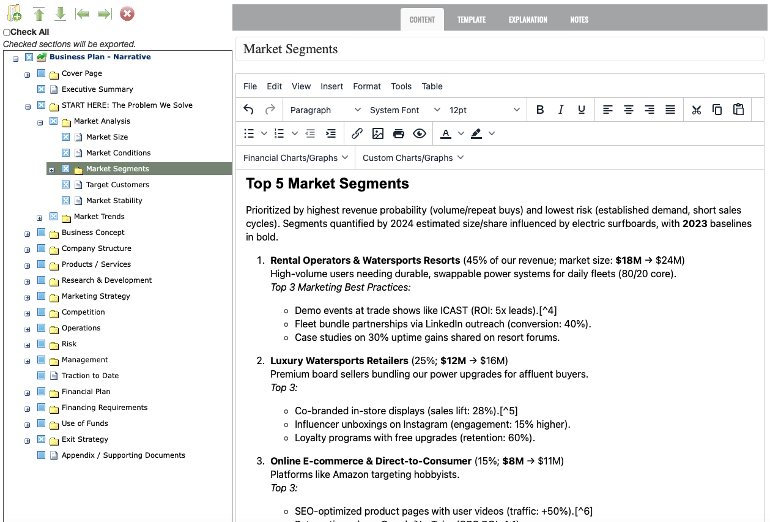Paste from clipboard icon
Viewport: 770px width, 522px height.
pos(738,110)
